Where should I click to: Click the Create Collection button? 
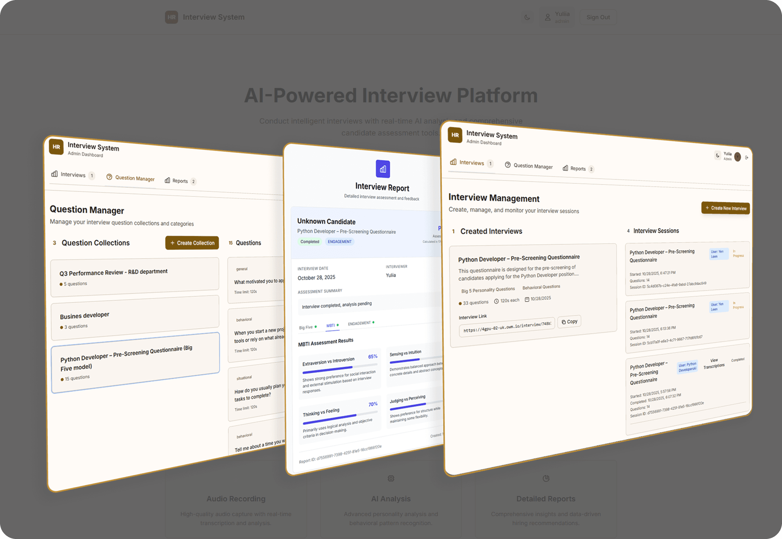pyautogui.click(x=192, y=243)
